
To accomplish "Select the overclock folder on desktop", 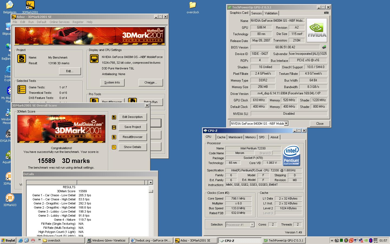I will pyautogui.click(x=193, y=7).
